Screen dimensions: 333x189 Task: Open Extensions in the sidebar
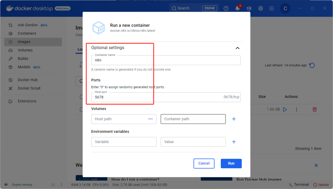[27, 101]
